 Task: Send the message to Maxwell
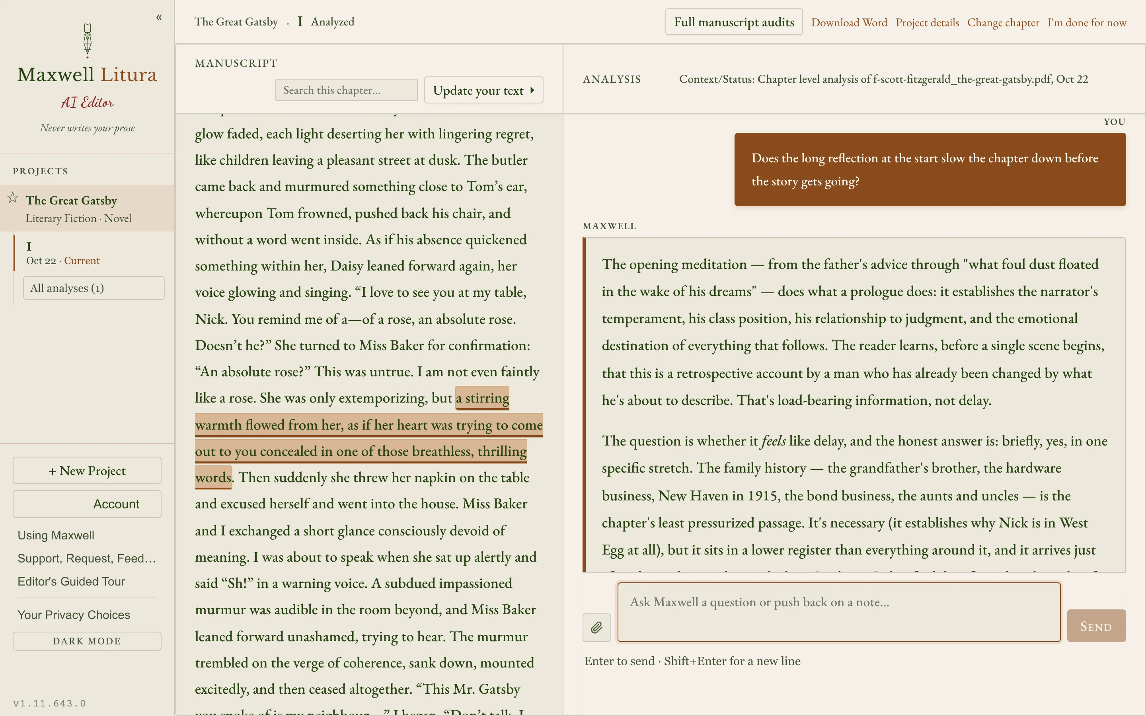(1096, 626)
